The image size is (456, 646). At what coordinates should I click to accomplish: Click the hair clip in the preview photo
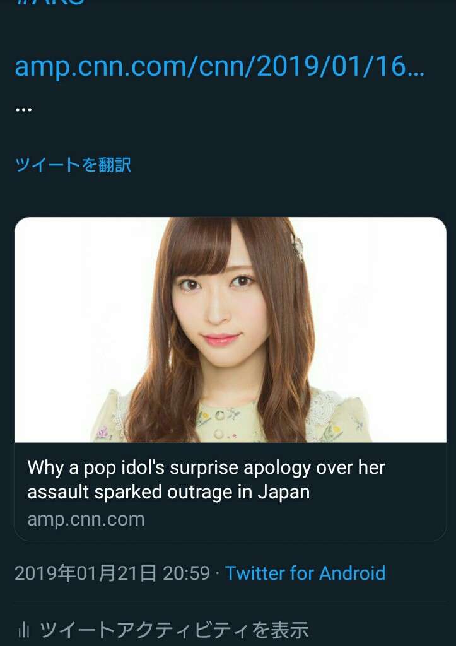tap(296, 247)
